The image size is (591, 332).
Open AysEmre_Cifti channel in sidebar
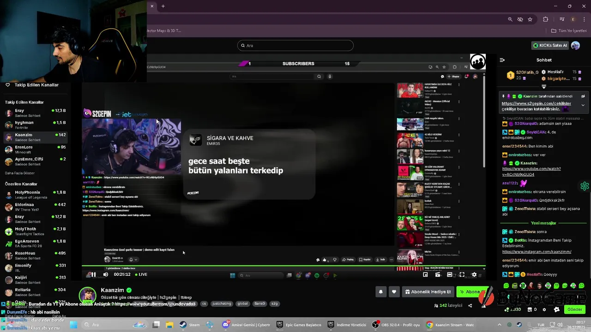click(x=36, y=161)
